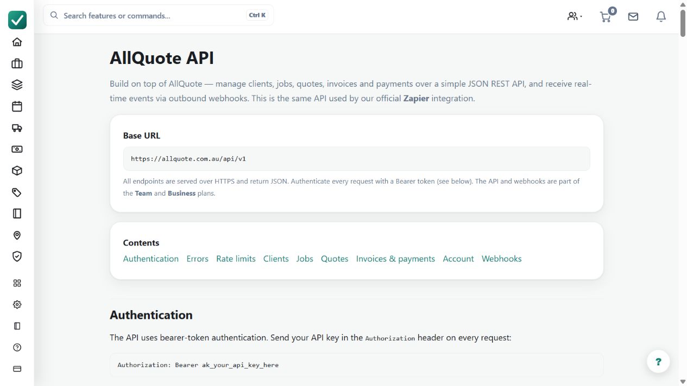Click the Ctrl K shortcut badge

pyautogui.click(x=257, y=15)
